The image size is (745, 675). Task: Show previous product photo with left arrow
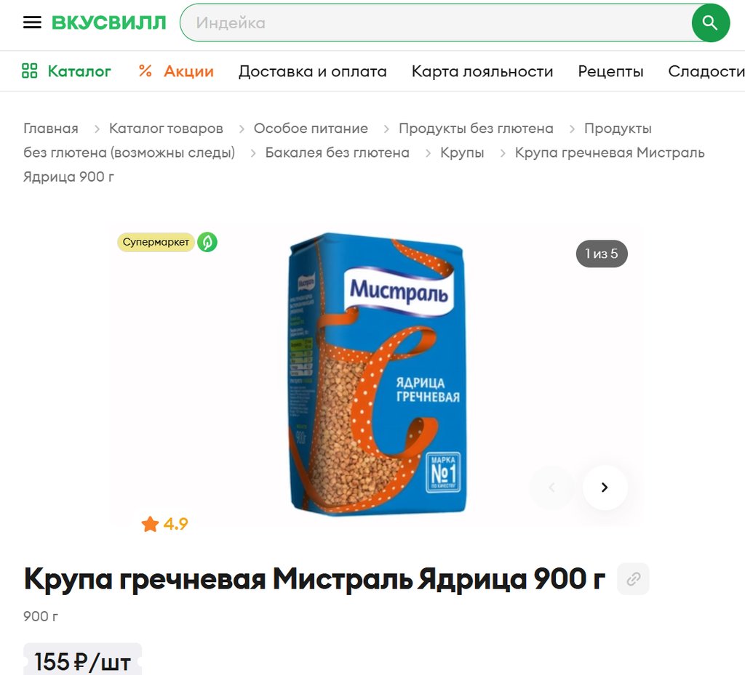click(x=551, y=487)
